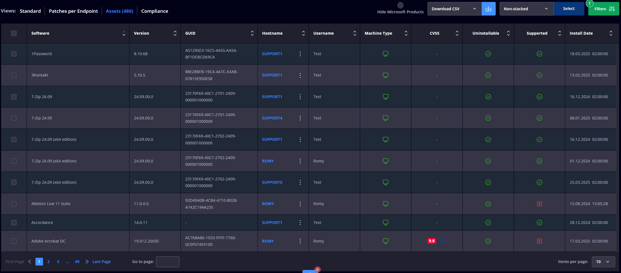Click unsupported red X icon for Adobe Acrobat
The height and width of the screenshot is (273, 621).
(539, 241)
